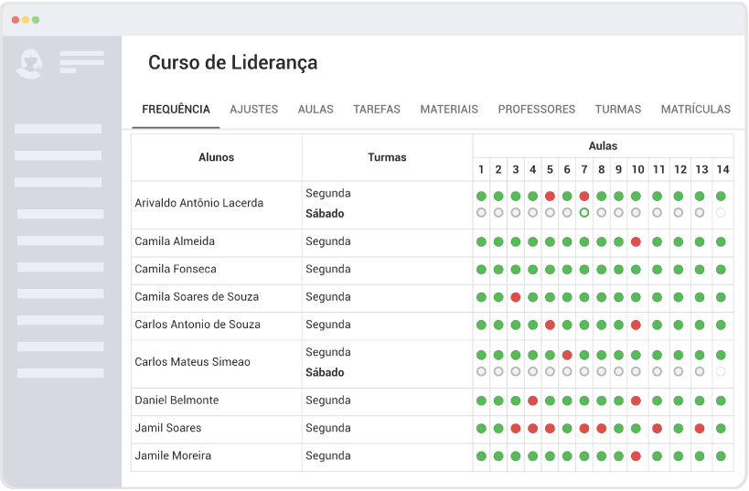
Task: Open student Arivaldo Antônio Lacerda
Action: (x=198, y=203)
